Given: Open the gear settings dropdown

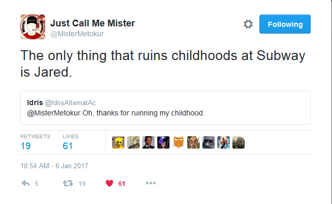Looking at the screenshot, I should tap(248, 24).
